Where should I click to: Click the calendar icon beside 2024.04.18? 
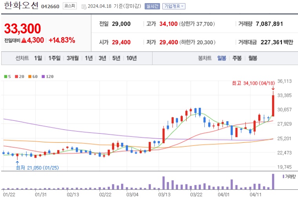[x=84, y=7]
